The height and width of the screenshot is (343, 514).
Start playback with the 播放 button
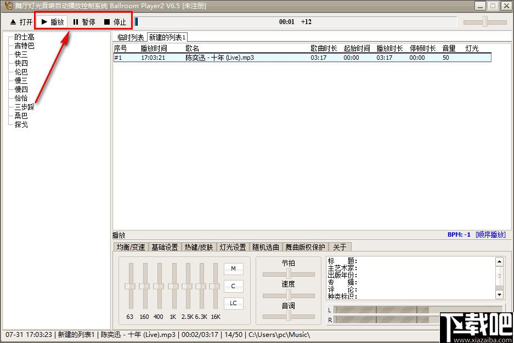[53, 22]
